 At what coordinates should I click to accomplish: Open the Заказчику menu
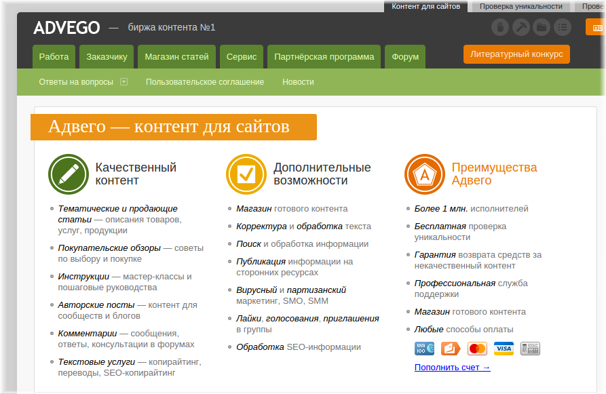[107, 57]
